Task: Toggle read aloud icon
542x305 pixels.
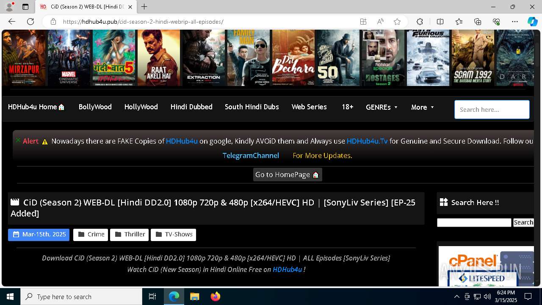Action: [380, 22]
